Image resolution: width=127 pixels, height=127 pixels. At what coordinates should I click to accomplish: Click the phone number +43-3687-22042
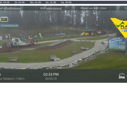(x=98, y=8)
